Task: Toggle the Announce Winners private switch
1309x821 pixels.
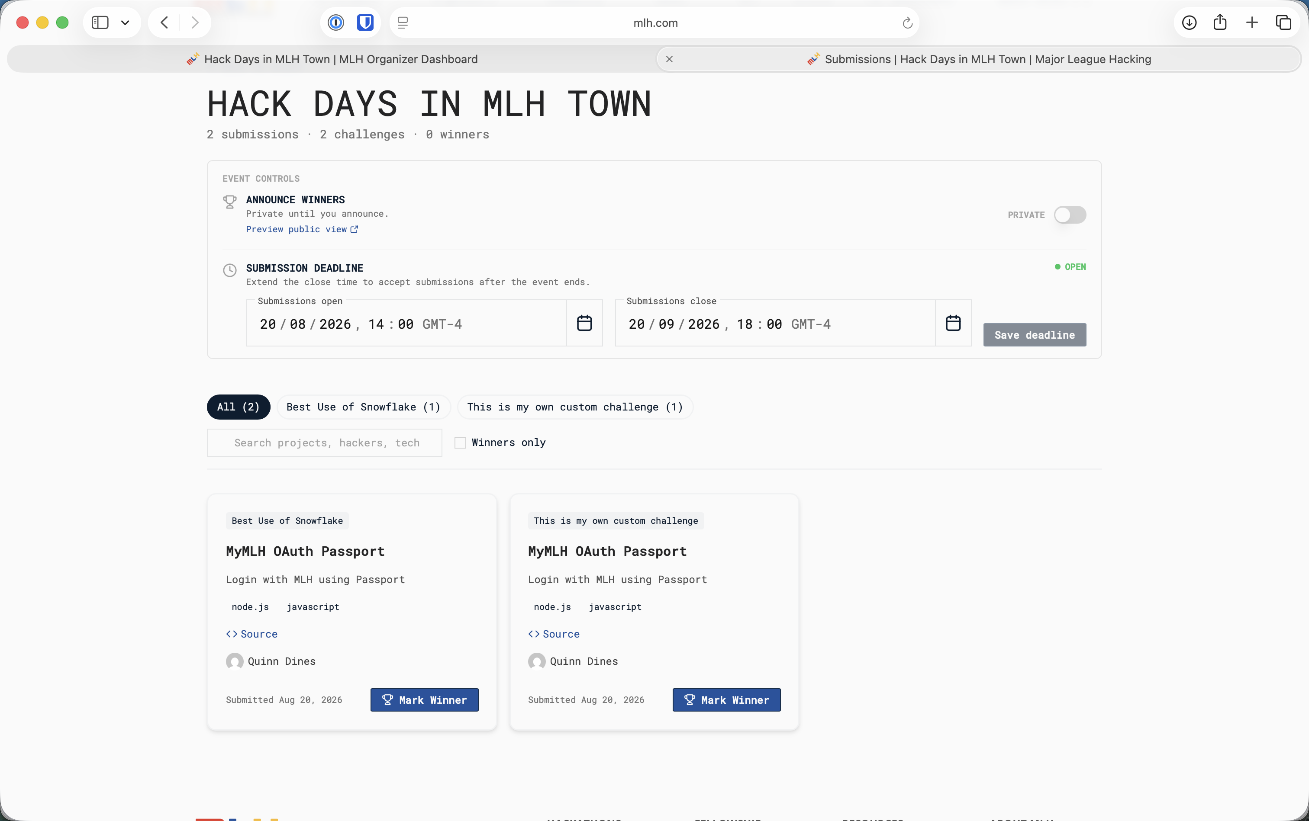Action: [1070, 215]
